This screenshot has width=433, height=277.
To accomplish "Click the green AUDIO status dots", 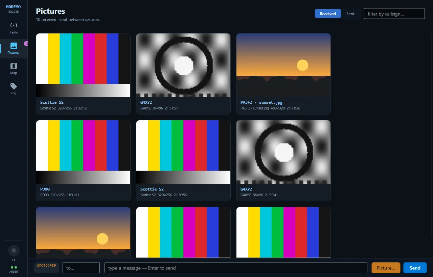I will (x=14, y=267).
